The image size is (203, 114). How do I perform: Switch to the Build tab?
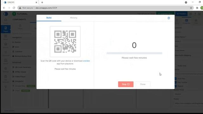pos(49,18)
